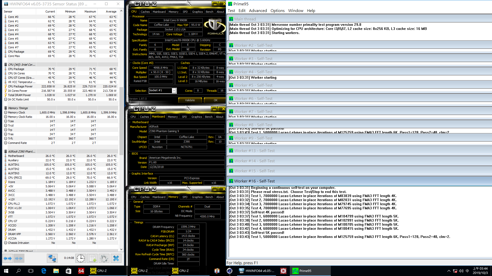
Task: Select Worker #2 - Self-Test title bar
Action: point(359,45)
